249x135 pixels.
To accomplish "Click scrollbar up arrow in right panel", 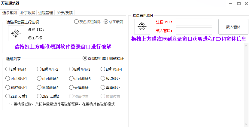I will pos(246,46).
